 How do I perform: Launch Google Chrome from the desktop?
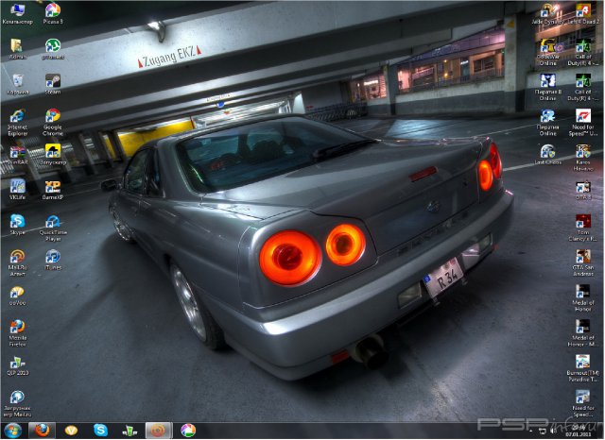[x=53, y=116]
